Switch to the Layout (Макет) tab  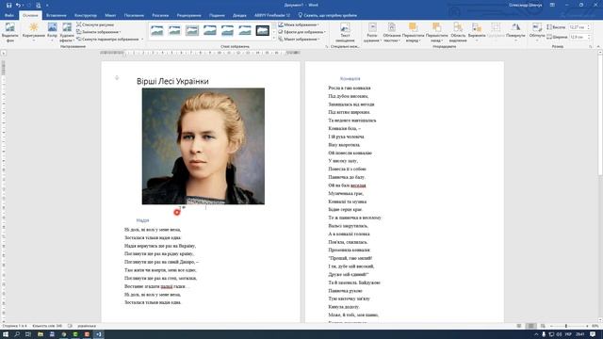[x=110, y=15]
